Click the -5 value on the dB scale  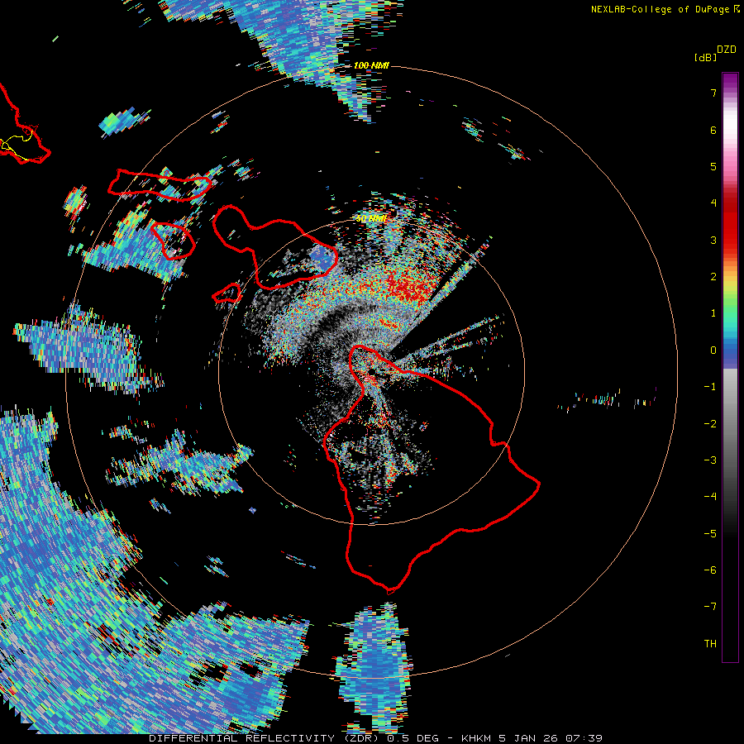click(x=710, y=533)
